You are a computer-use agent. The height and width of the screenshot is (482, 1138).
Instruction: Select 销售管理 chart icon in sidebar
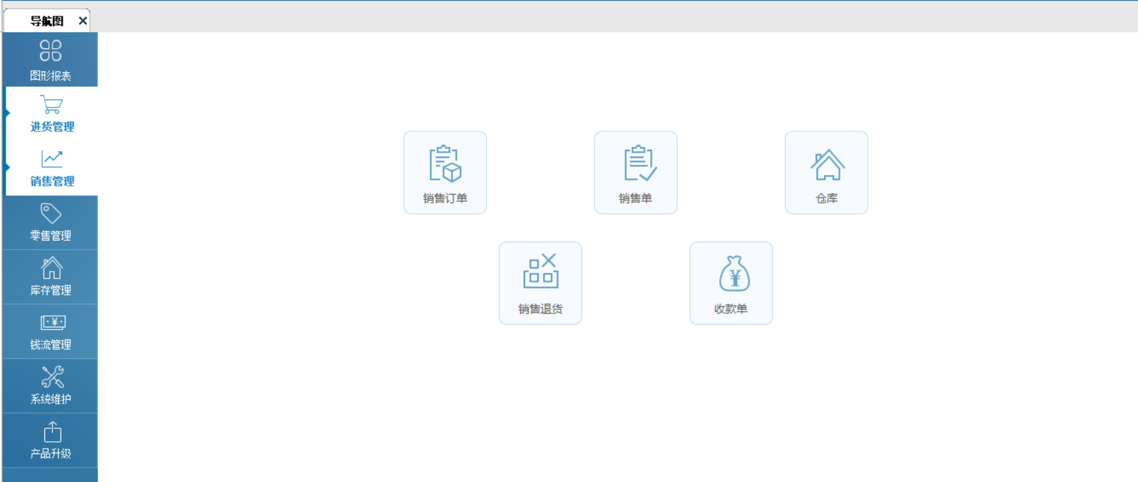pos(52,159)
